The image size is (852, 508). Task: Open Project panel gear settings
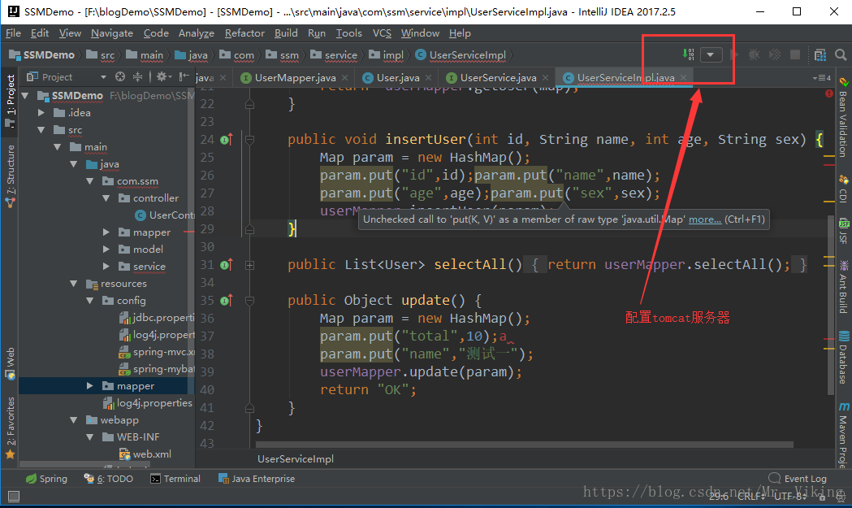(x=163, y=76)
